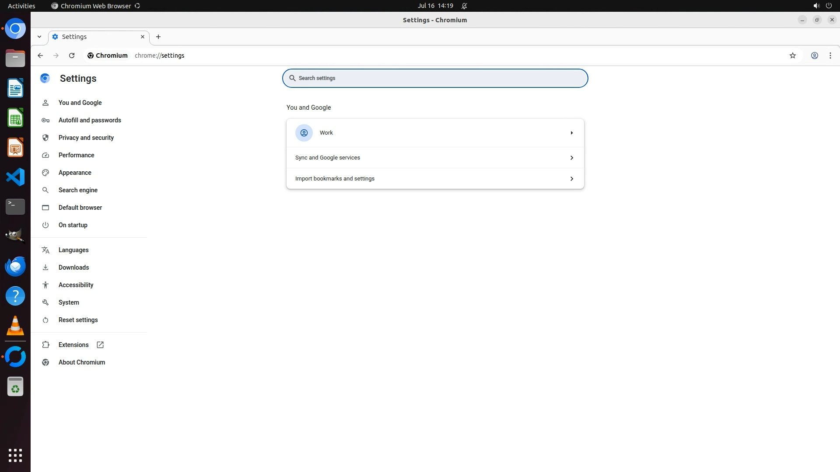
Task: Open Import bookmarks and settings chevron
Action: (x=571, y=179)
